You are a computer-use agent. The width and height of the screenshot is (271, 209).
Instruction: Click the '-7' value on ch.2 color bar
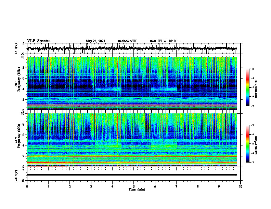[x=253, y=163]
